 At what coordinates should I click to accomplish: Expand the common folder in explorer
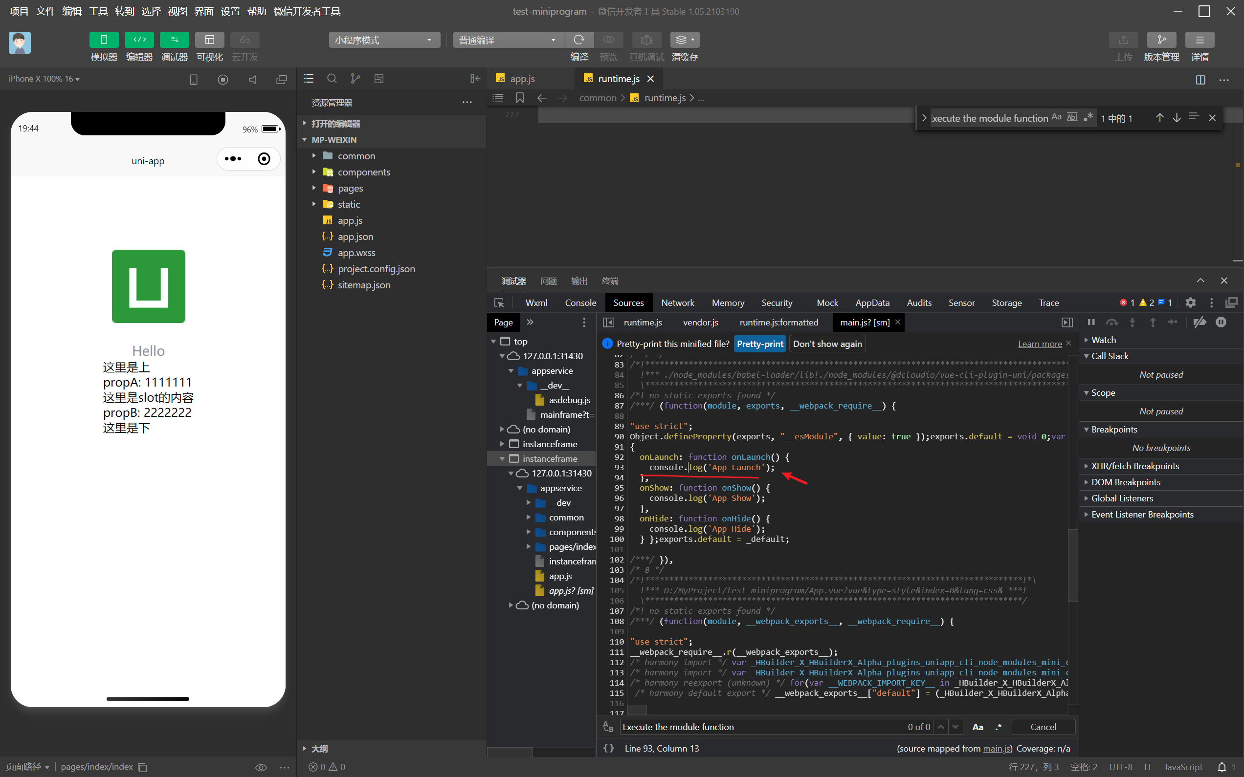356,156
